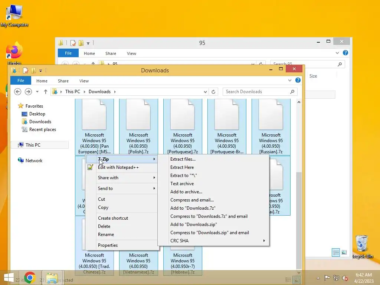Switch to File Explorer in taskbar
Screen dimensions: 380x285
tap(52, 278)
